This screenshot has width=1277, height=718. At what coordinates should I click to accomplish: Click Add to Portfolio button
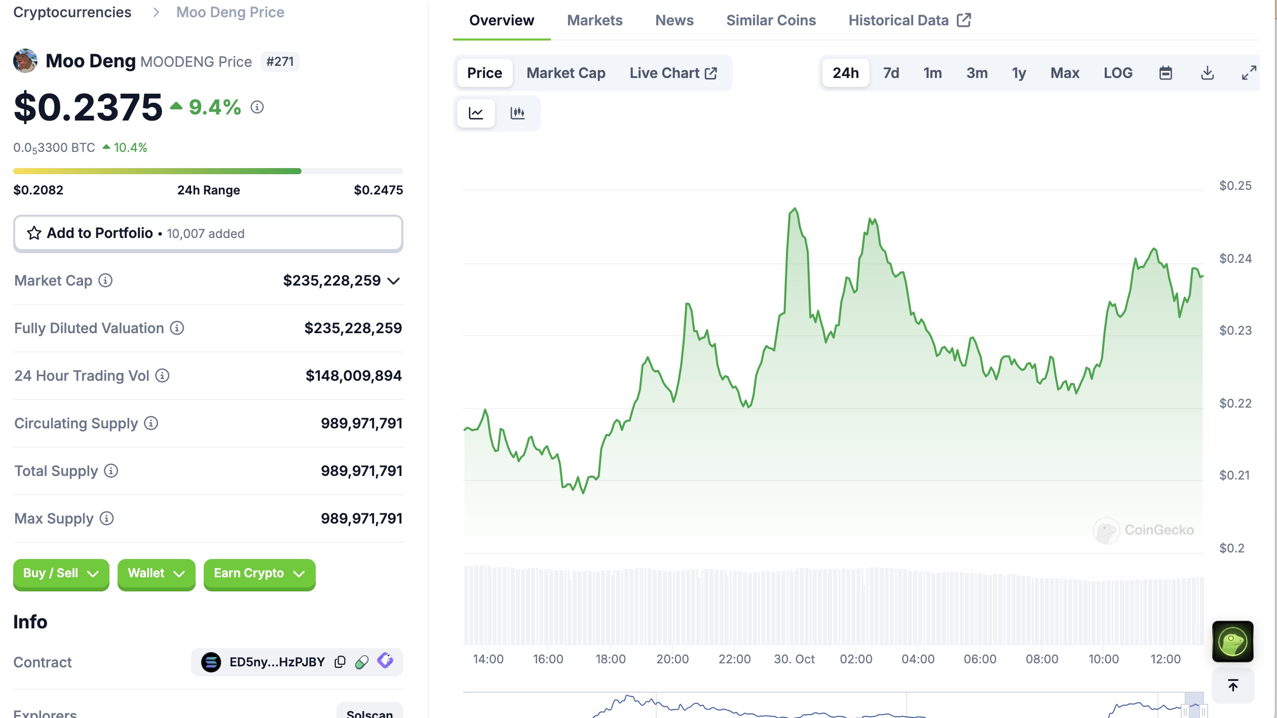point(208,233)
